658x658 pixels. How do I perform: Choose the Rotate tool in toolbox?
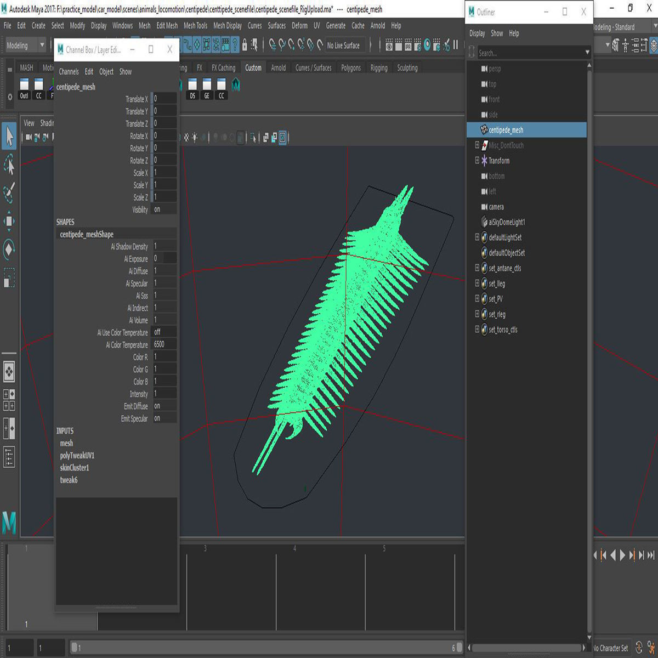pyautogui.click(x=9, y=249)
